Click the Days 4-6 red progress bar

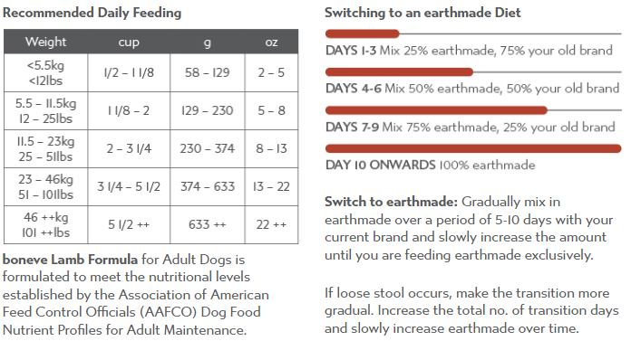click(x=399, y=72)
